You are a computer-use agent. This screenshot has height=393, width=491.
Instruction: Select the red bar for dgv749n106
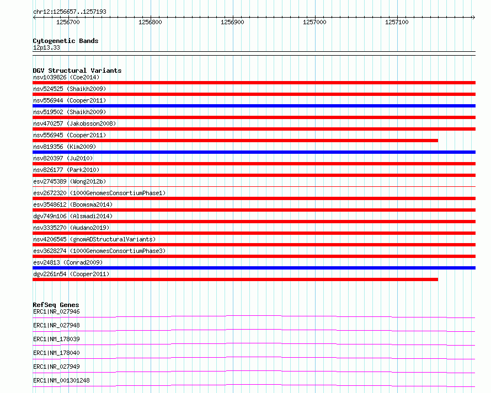(254, 222)
